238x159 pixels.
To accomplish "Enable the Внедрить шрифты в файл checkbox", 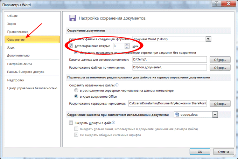I will (71, 123).
